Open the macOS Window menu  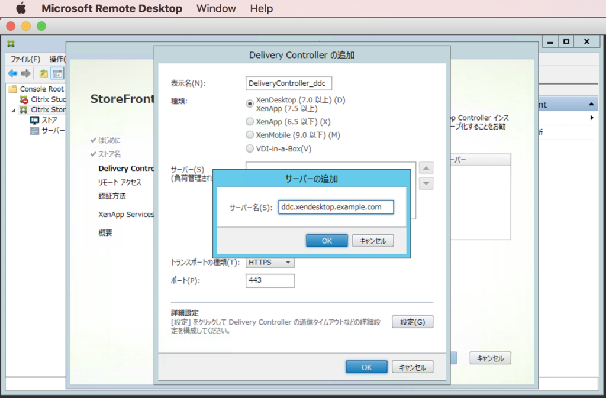point(216,8)
